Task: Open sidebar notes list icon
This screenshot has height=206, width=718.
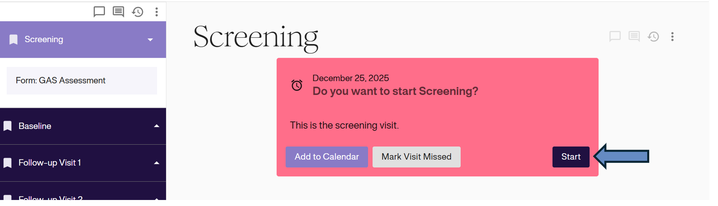Action: pyautogui.click(x=118, y=12)
